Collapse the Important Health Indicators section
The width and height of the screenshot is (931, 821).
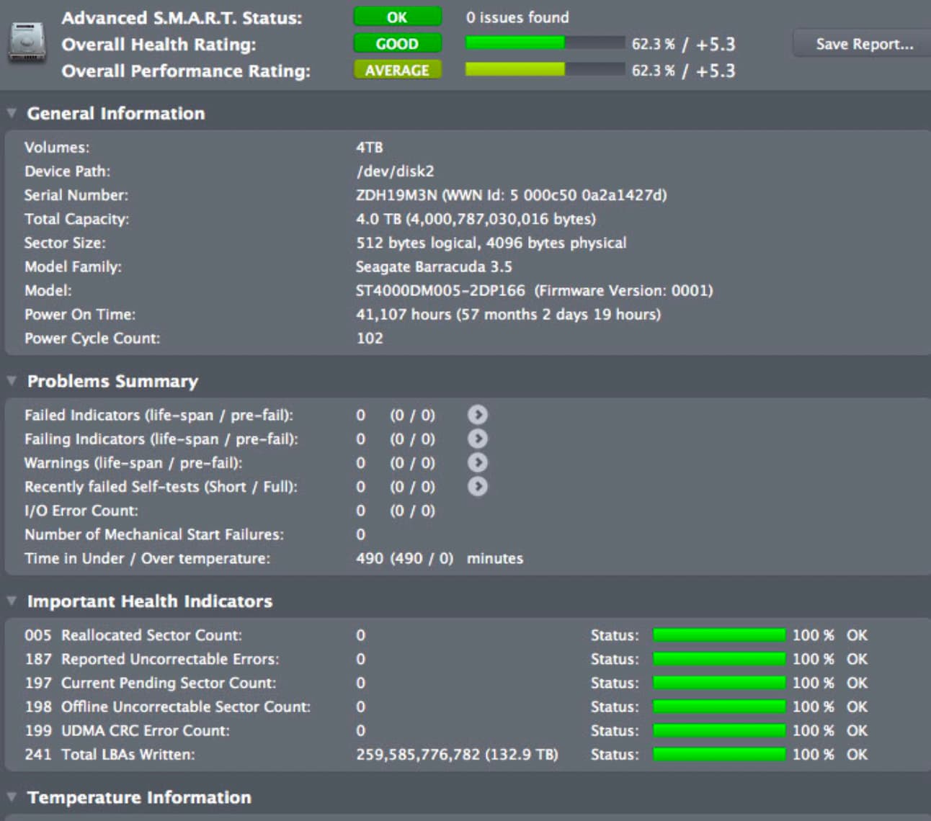12,601
